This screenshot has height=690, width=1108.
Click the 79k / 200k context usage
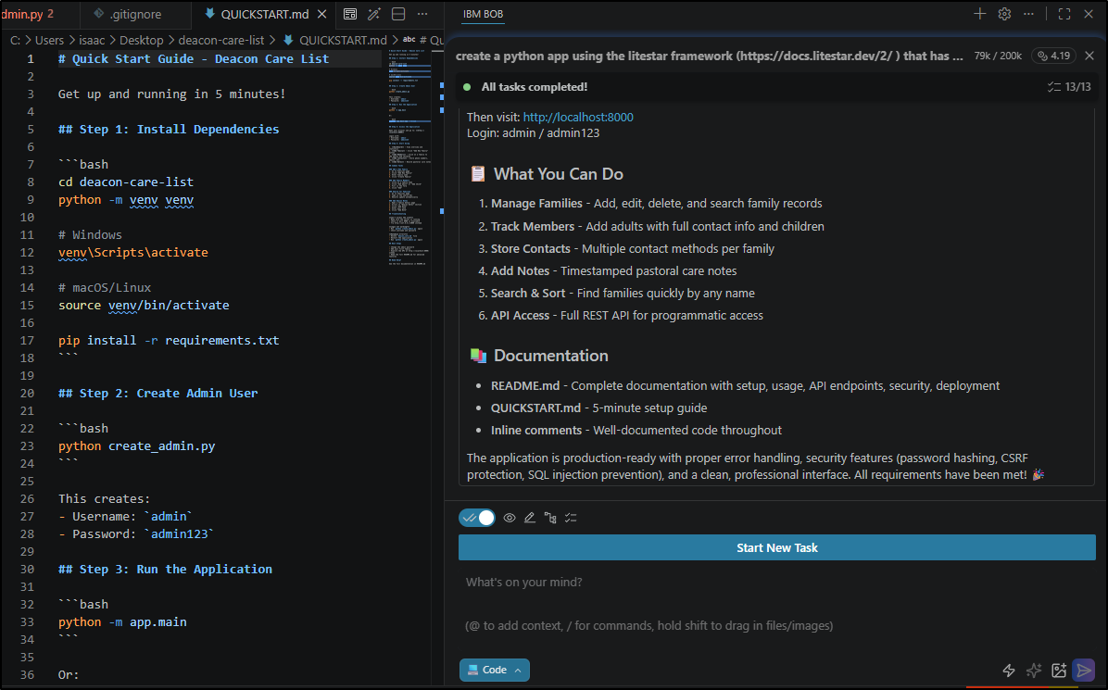click(x=998, y=56)
